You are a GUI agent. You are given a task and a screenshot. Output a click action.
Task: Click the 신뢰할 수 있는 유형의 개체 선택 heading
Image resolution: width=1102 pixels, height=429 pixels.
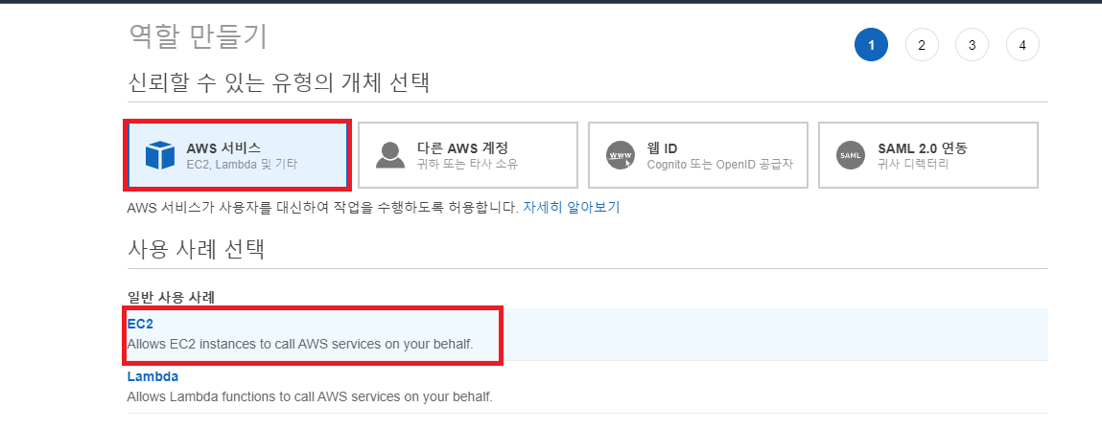pyautogui.click(x=279, y=83)
